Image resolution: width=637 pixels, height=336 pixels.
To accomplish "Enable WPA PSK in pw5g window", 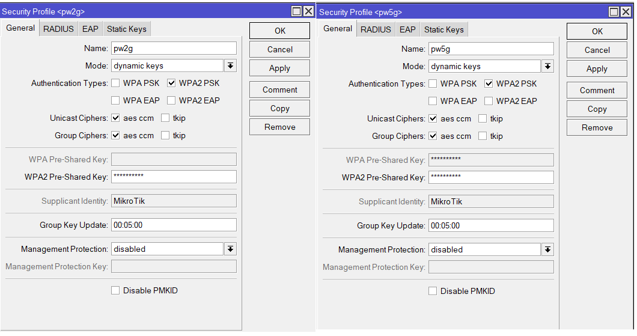I will tap(433, 84).
